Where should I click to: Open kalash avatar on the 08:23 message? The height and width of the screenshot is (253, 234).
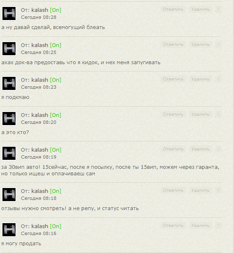pyautogui.click(x=9, y=83)
